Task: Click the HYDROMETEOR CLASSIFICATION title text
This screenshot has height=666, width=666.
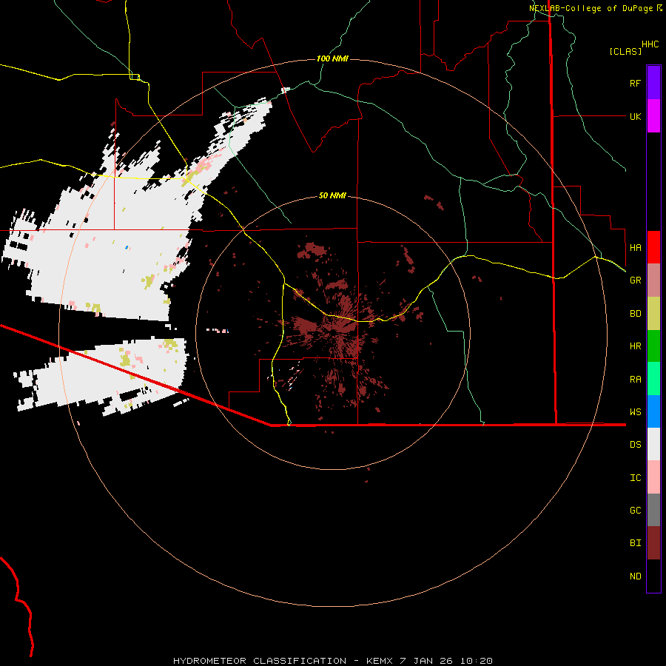Action: [x=260, y=661]
